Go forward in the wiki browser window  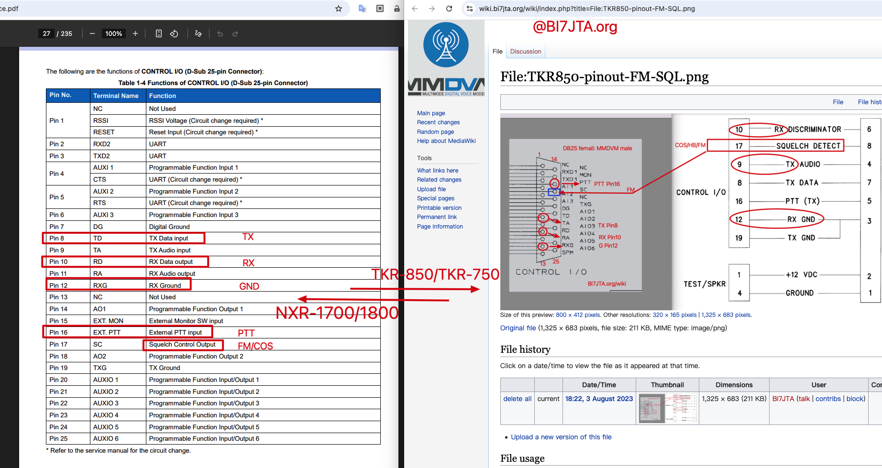click(432, 9)
